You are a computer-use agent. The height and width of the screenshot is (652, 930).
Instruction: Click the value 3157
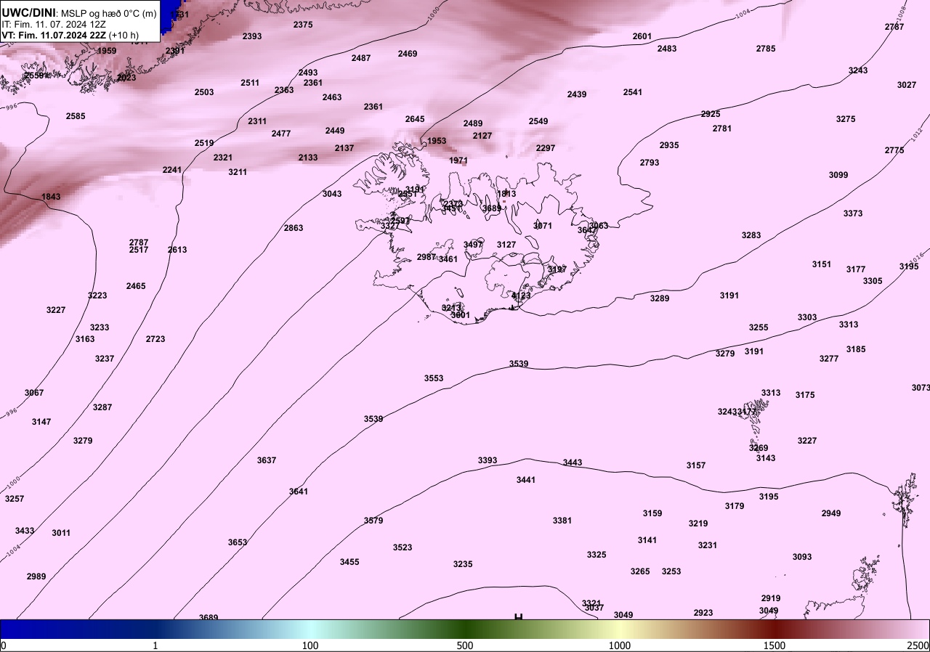tap(696, 465)
